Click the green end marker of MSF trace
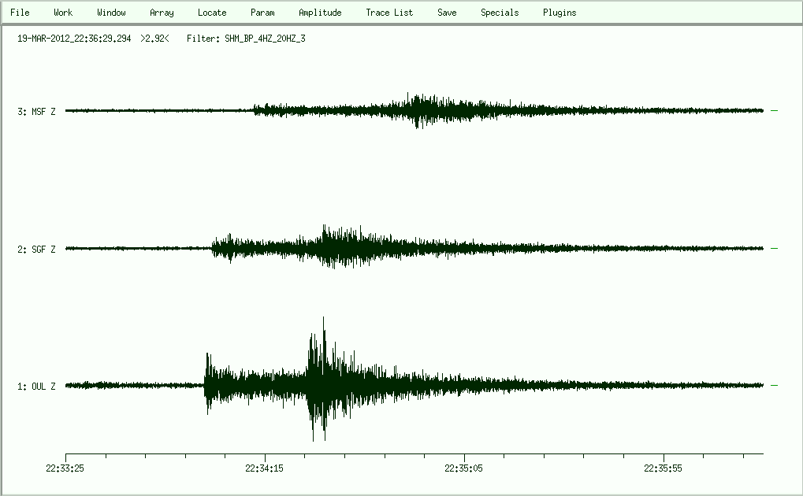The image size is (803, 496). pyautogui.click(x=775, y=111)
